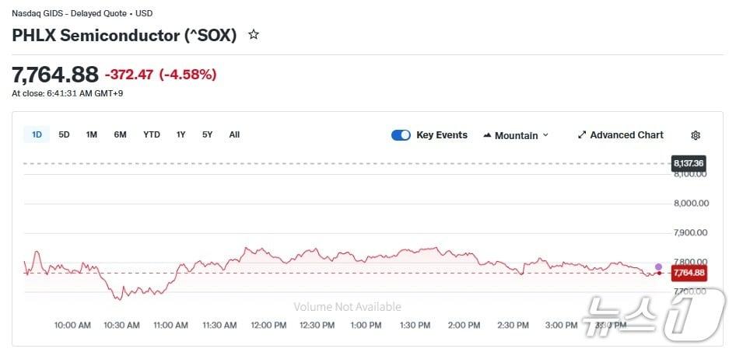Click the Advanced Chart expand arrows icon
This screenshot has height=352, width=736.
point(582,135)
